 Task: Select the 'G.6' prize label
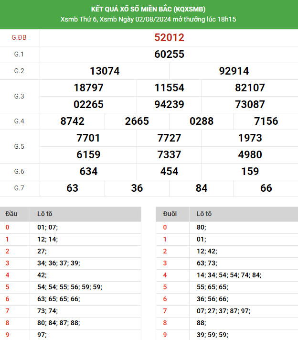point(19,171)
